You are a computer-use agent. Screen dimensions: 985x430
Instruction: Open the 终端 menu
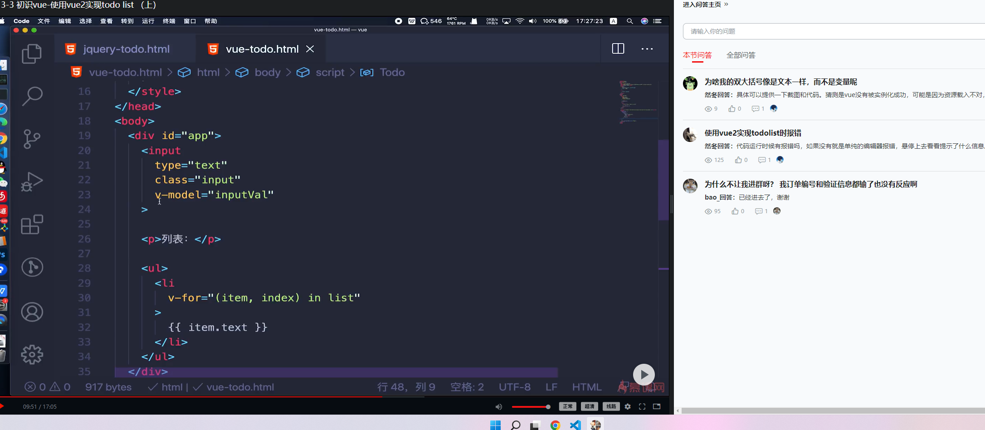(169, 21)
